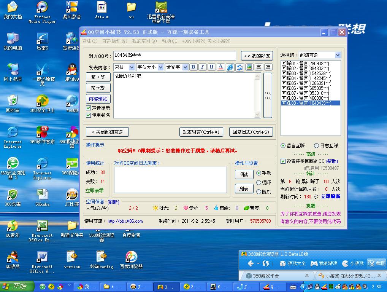
Task: Open the 互踩操作 menu
Action: pyautogui.click(x=114, y=41)
